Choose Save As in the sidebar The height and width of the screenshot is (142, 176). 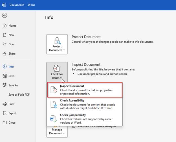(x=13, y=85)
